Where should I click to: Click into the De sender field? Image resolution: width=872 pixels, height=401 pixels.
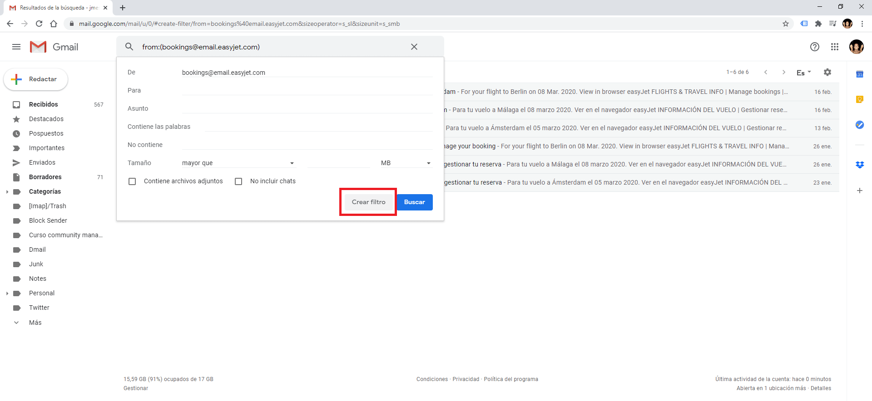307,73
